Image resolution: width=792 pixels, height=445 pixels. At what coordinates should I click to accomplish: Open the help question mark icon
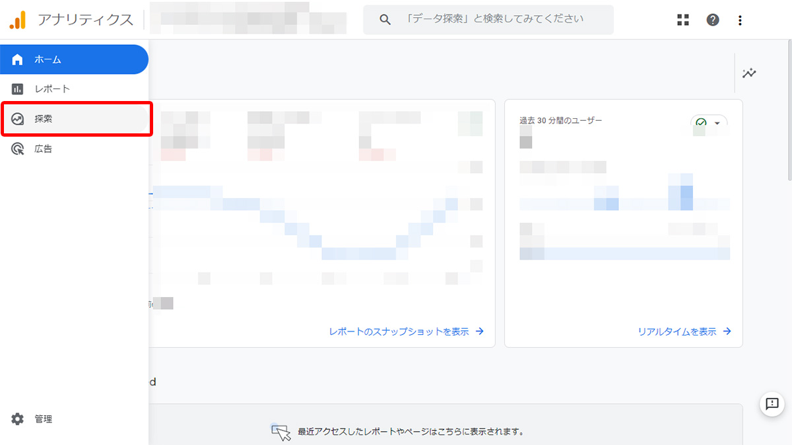coord(713,20)
